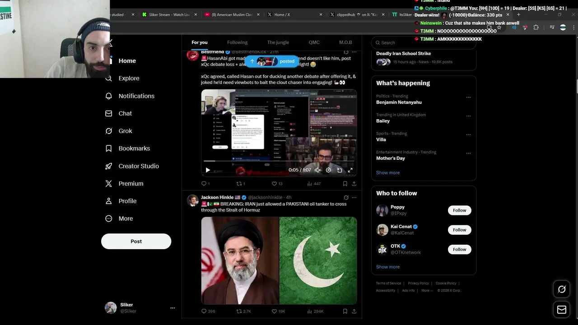The image size is (578, 325).
Task: Unmute the Bestfriend video audio
Action: (x=317, y=170)
